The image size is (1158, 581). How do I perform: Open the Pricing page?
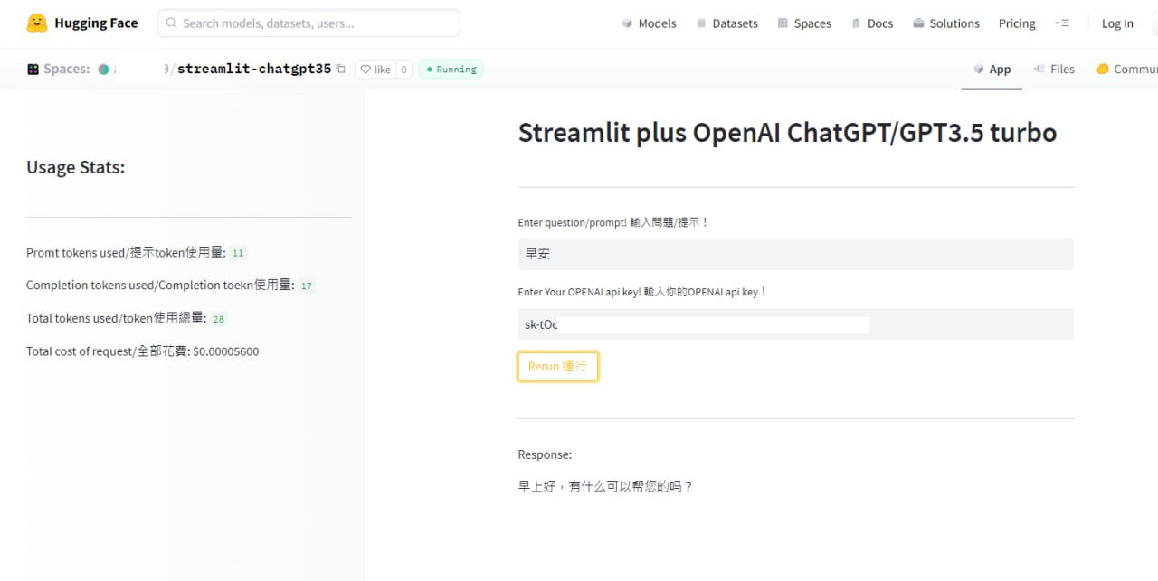(x=1017, y=23)
